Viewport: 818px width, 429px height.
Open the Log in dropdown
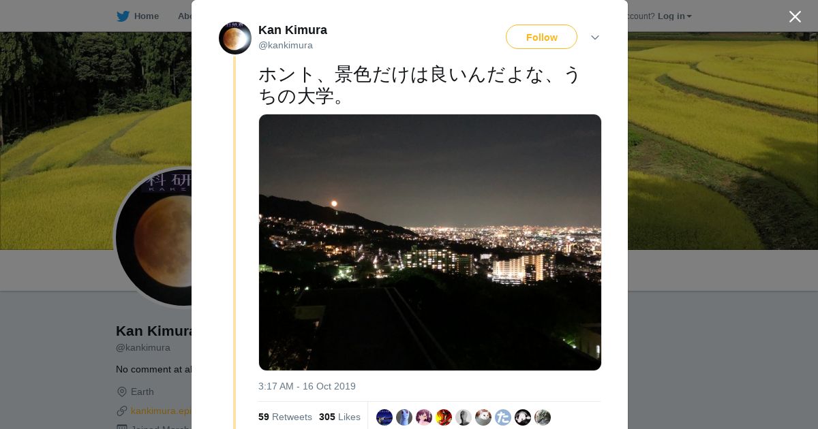pyautogui.click(x=674, y=16)
